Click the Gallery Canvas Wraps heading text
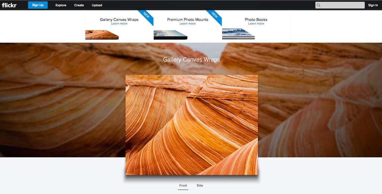Screen dimensions: 382x194 pos(191,60)
